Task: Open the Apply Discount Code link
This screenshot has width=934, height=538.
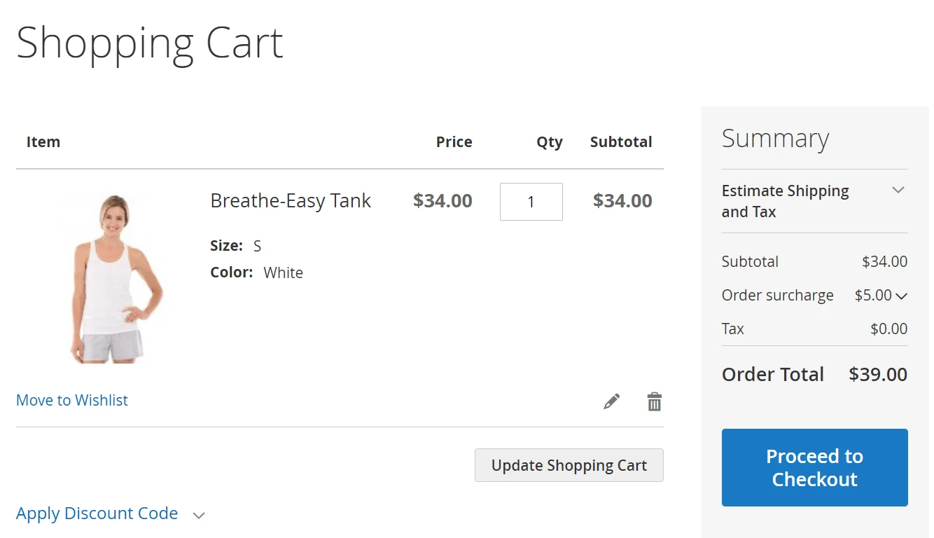Action: click(x=97, y=513)
